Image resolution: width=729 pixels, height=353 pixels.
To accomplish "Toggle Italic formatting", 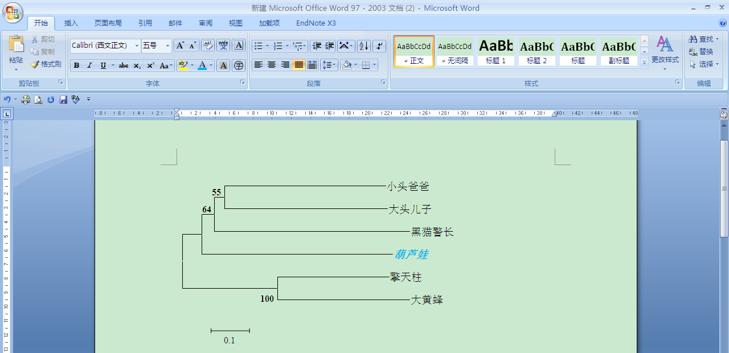I will point(89,65).
